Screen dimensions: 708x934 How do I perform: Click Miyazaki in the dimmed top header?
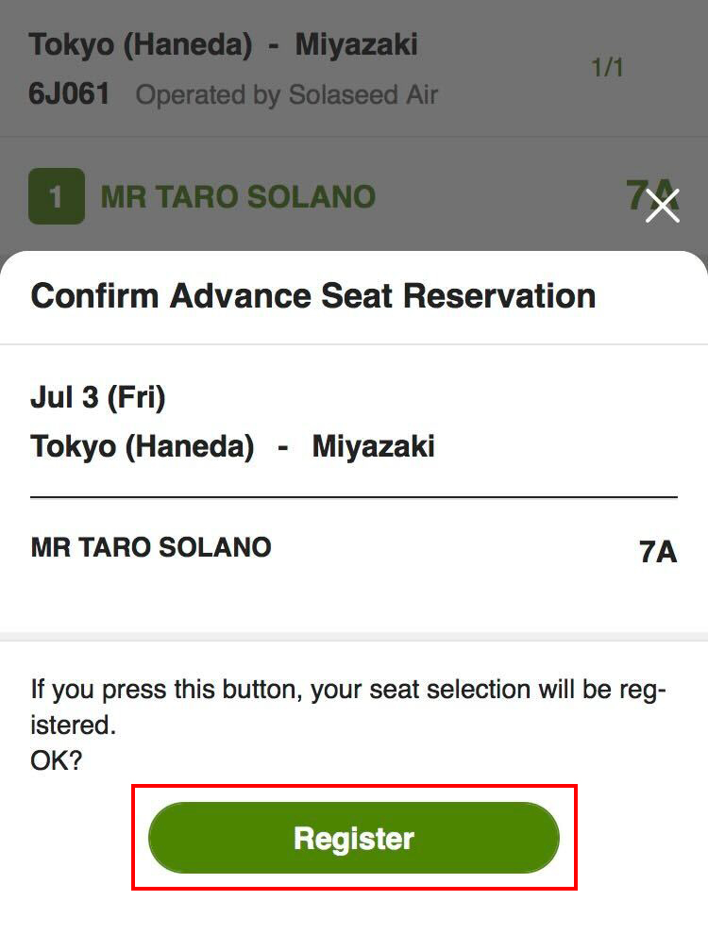[356, 44]
